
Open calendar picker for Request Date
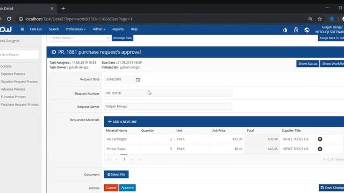(x=138, y=80)
